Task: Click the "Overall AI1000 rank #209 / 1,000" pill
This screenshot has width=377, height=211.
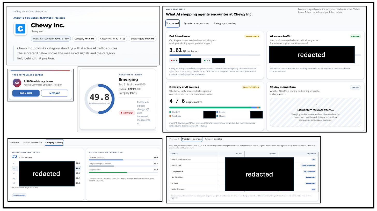Action: point(51,39)
